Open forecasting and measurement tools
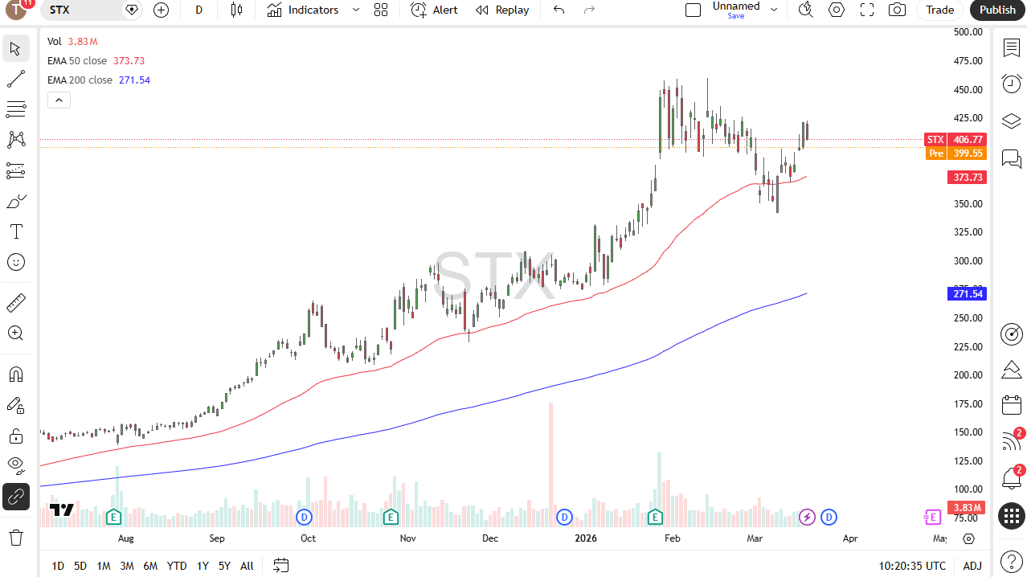Viewport: 1027px width, 577px height. pyautogui.click(x=15, y=170)
